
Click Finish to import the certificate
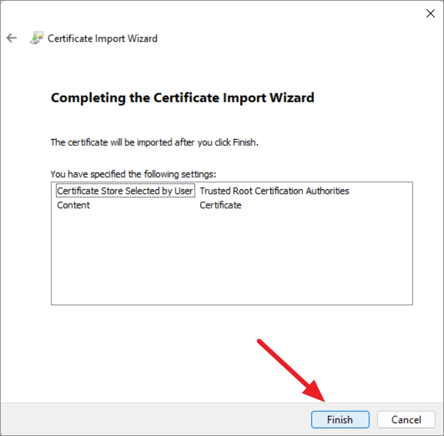tap(340, 419)
